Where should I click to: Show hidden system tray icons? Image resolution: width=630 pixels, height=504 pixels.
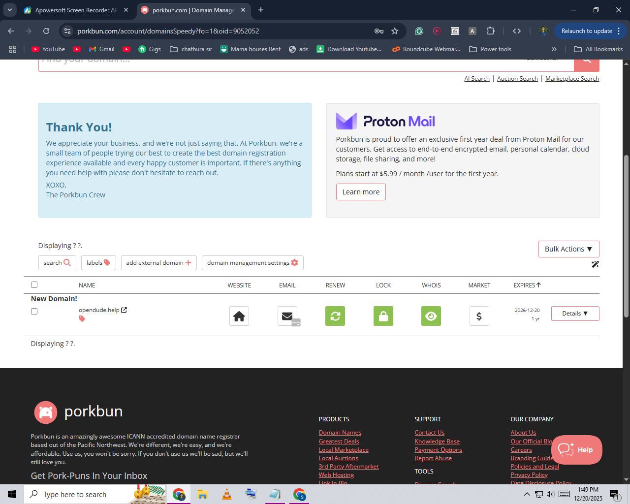tap(527, 494)
